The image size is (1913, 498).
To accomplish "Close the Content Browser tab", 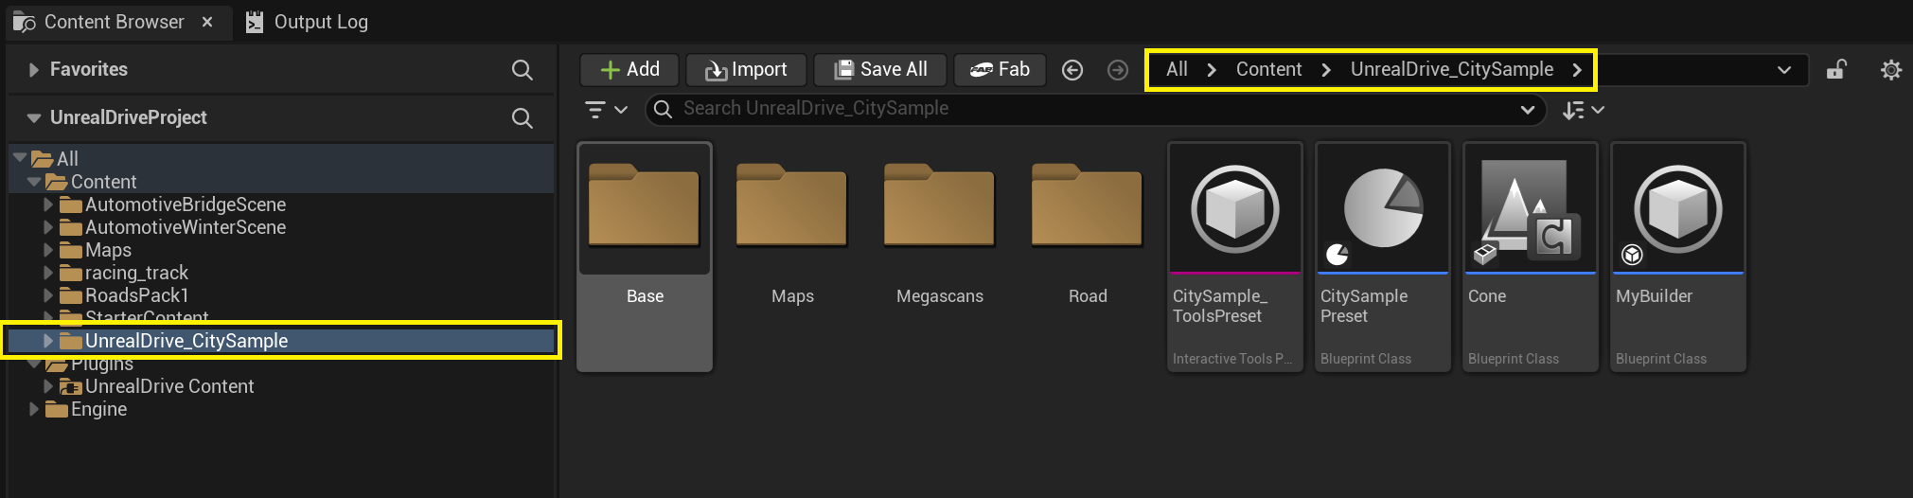I will coord(207,22).
